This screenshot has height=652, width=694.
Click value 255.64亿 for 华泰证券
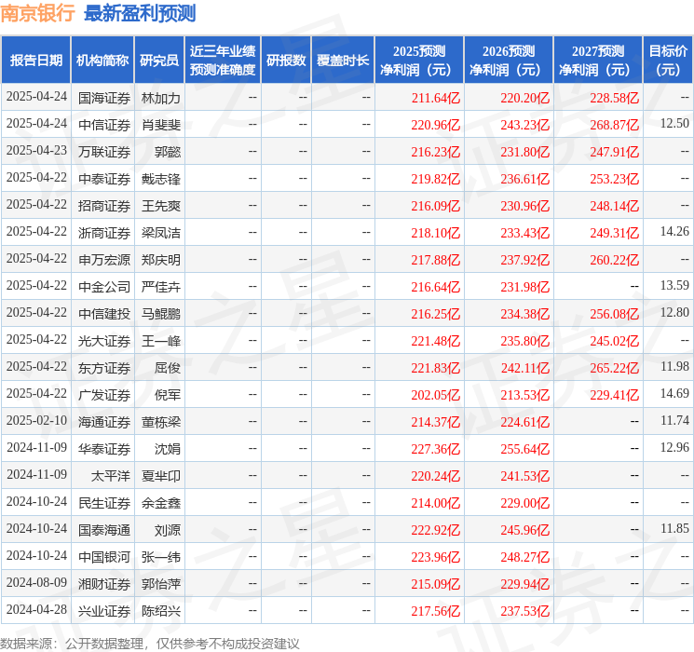tap(525, 449)
